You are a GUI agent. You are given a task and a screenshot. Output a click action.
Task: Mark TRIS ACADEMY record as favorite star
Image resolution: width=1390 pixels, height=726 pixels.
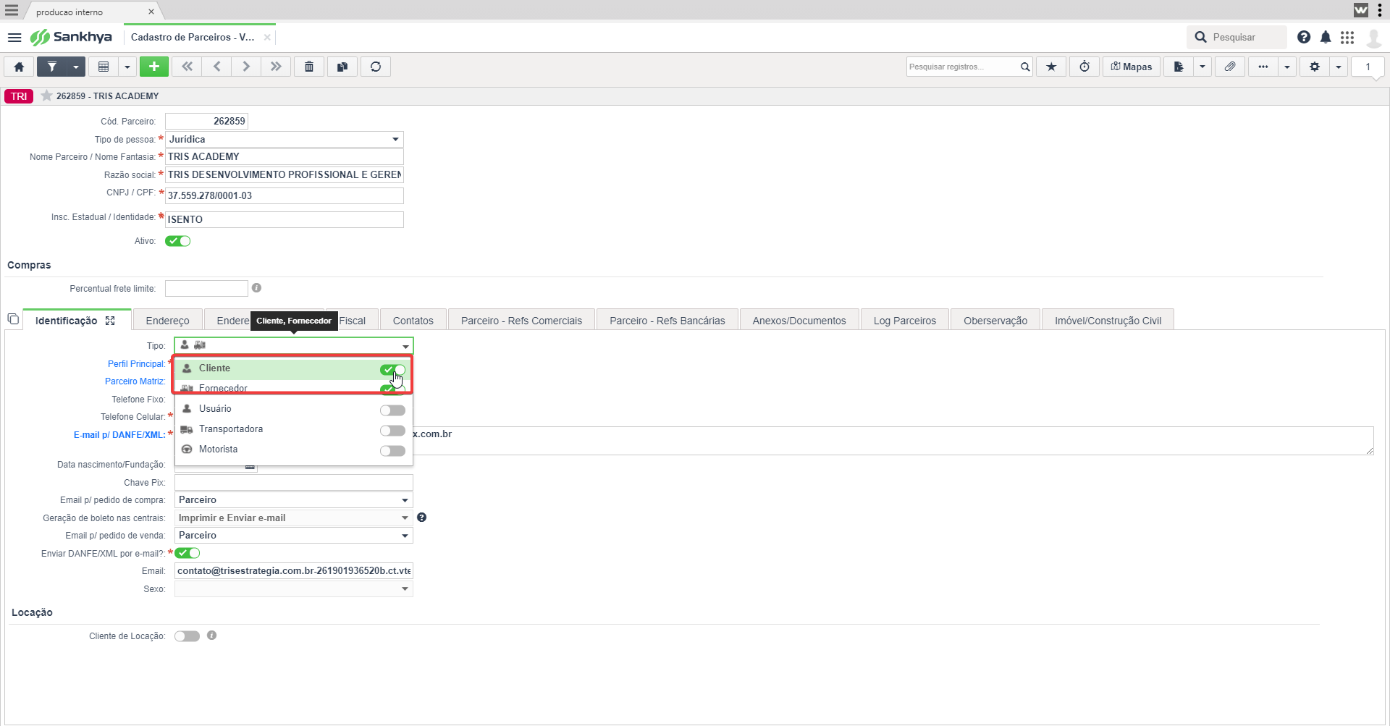(46, 96)
